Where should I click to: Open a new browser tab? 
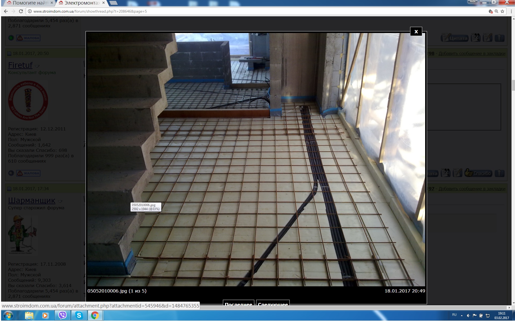click(x=113, y=3)
